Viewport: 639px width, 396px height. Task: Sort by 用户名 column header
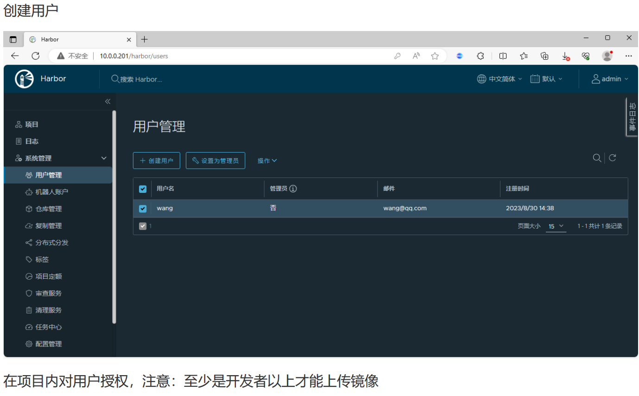tap(165, 189)
